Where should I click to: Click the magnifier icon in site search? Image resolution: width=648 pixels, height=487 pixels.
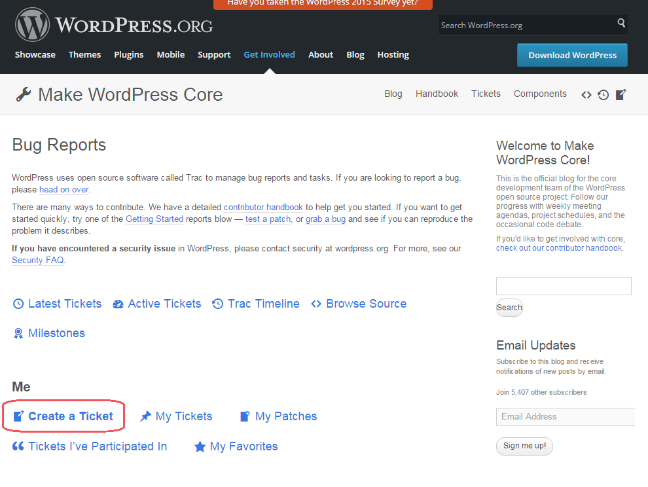coord(621,24)
